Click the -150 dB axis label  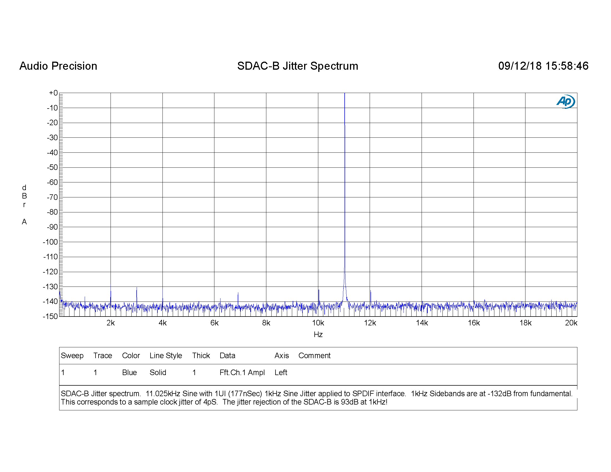[50, 316]
